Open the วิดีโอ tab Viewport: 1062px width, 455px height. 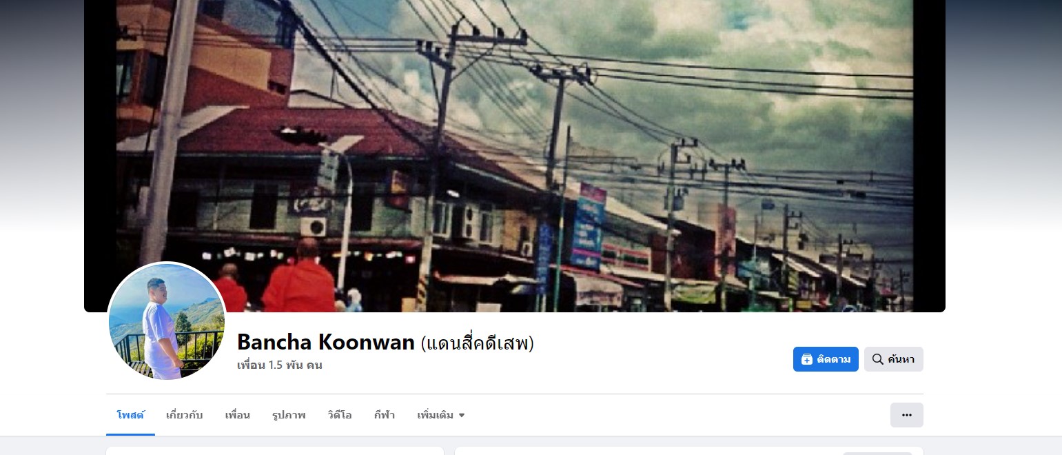point(340,415)
